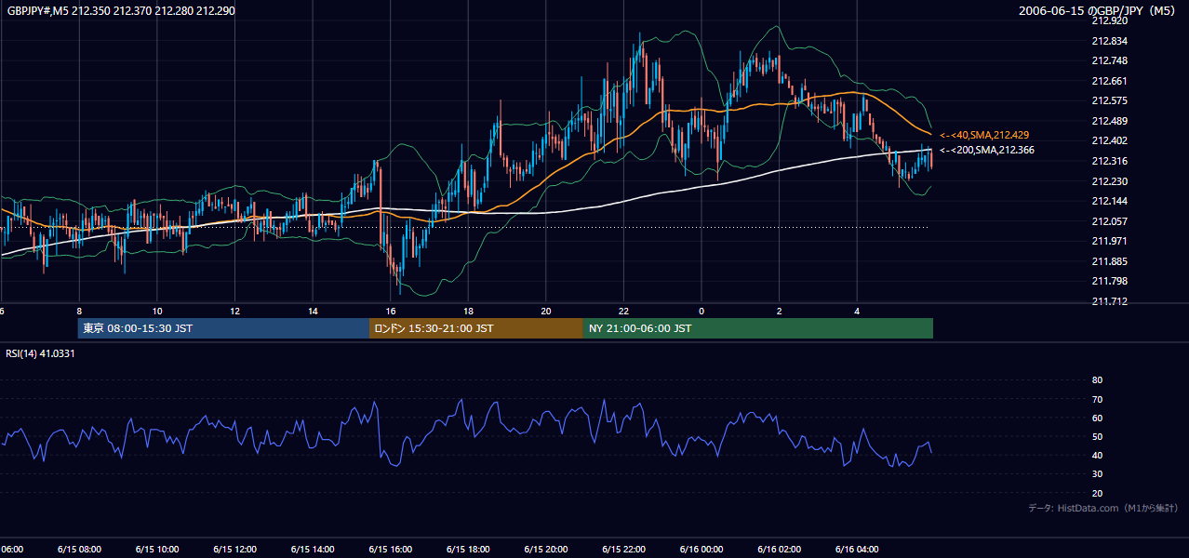
Task: Click the price axis value 212.230
Action: [x=1109, y=181]
